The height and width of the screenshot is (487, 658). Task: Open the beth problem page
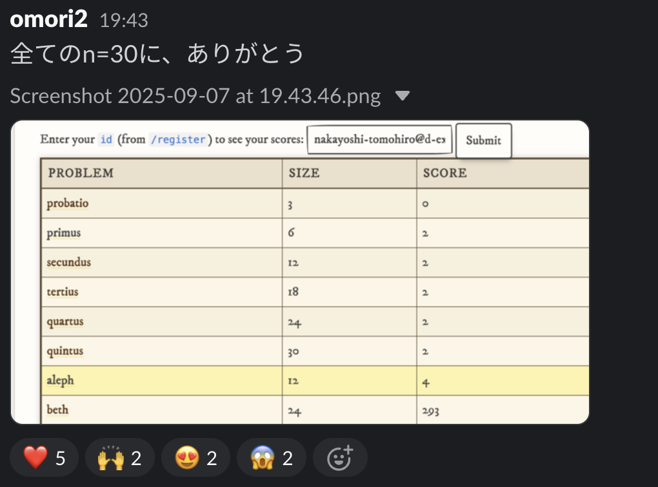[57, 410]
